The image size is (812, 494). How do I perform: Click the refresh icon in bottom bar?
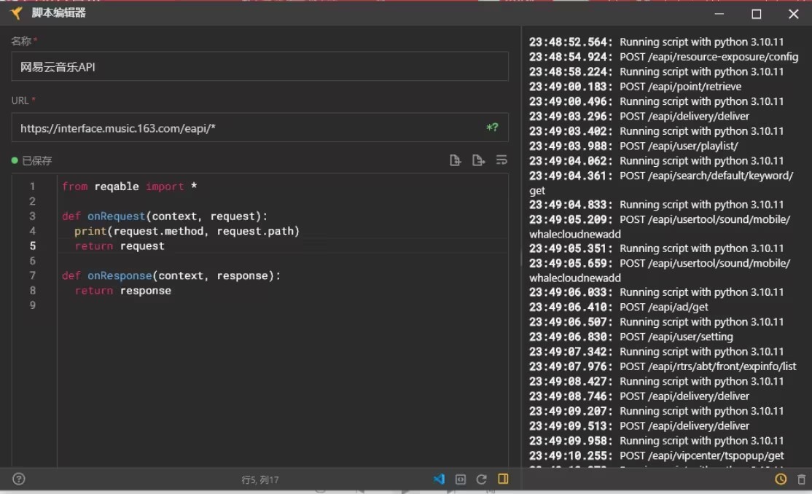pyautogui.click(x=481, y=479)
